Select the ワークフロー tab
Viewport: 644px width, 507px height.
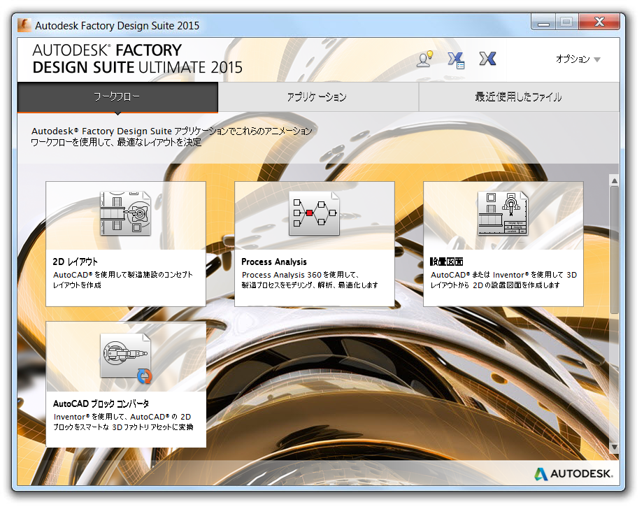coord(117,97)
